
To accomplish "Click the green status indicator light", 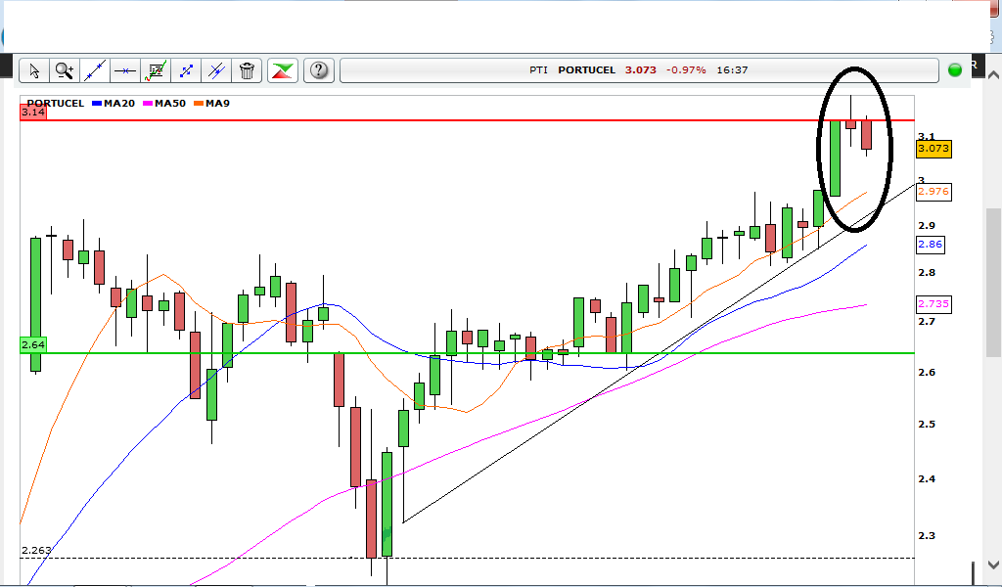I will (x=955, y=70).
